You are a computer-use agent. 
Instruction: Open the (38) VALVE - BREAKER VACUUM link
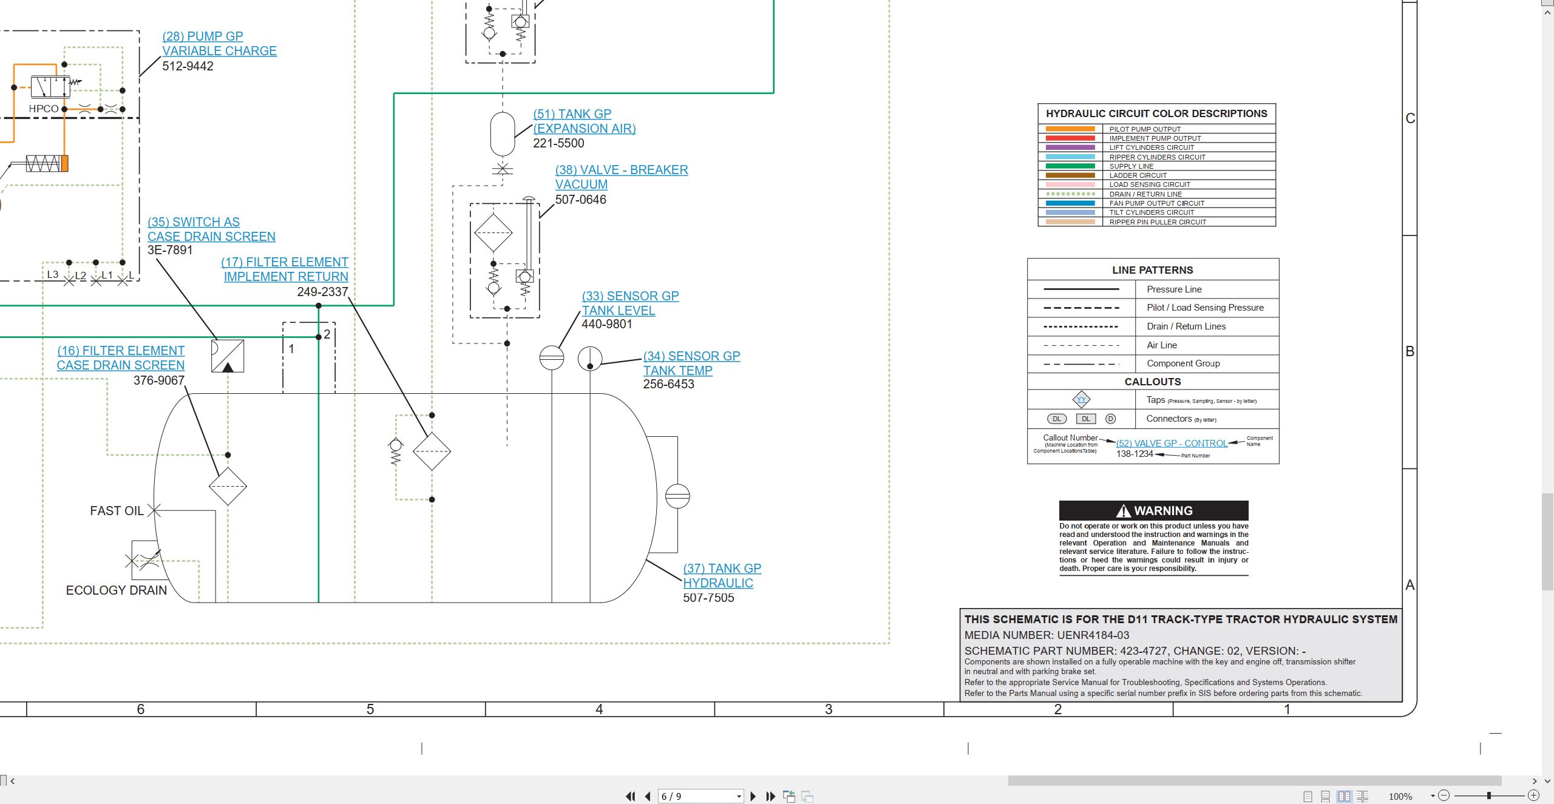(621, 177)
